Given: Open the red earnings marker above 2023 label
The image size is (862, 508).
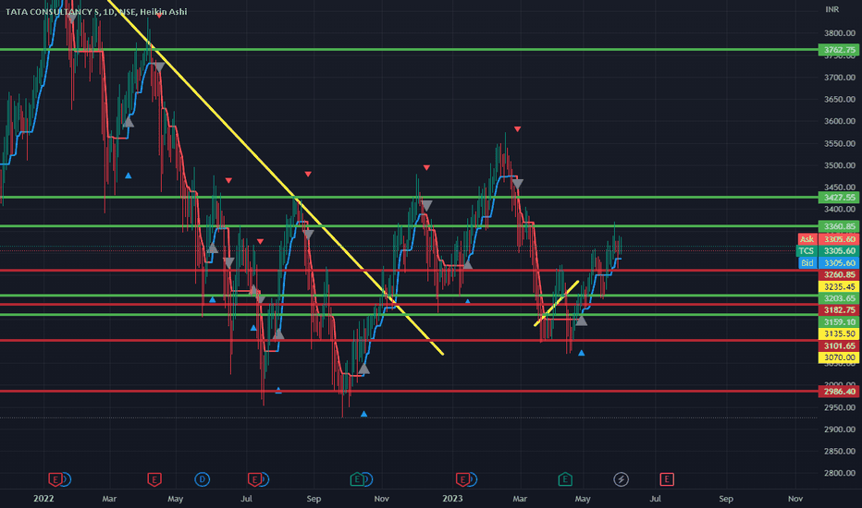Looking at the screenshot, I should pos(462,479).
